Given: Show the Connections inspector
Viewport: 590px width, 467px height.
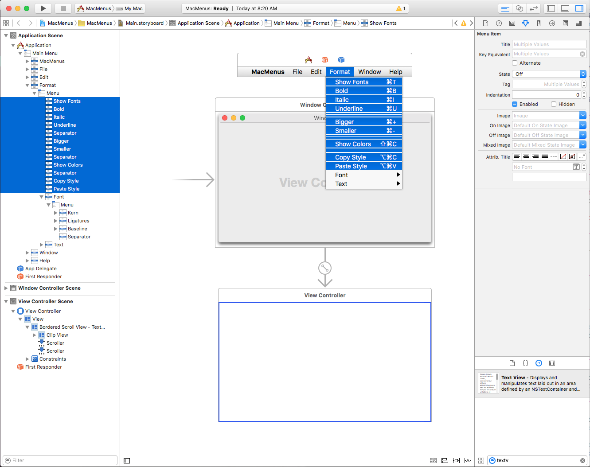Looking at the screenshot, I should pos(552,23).
